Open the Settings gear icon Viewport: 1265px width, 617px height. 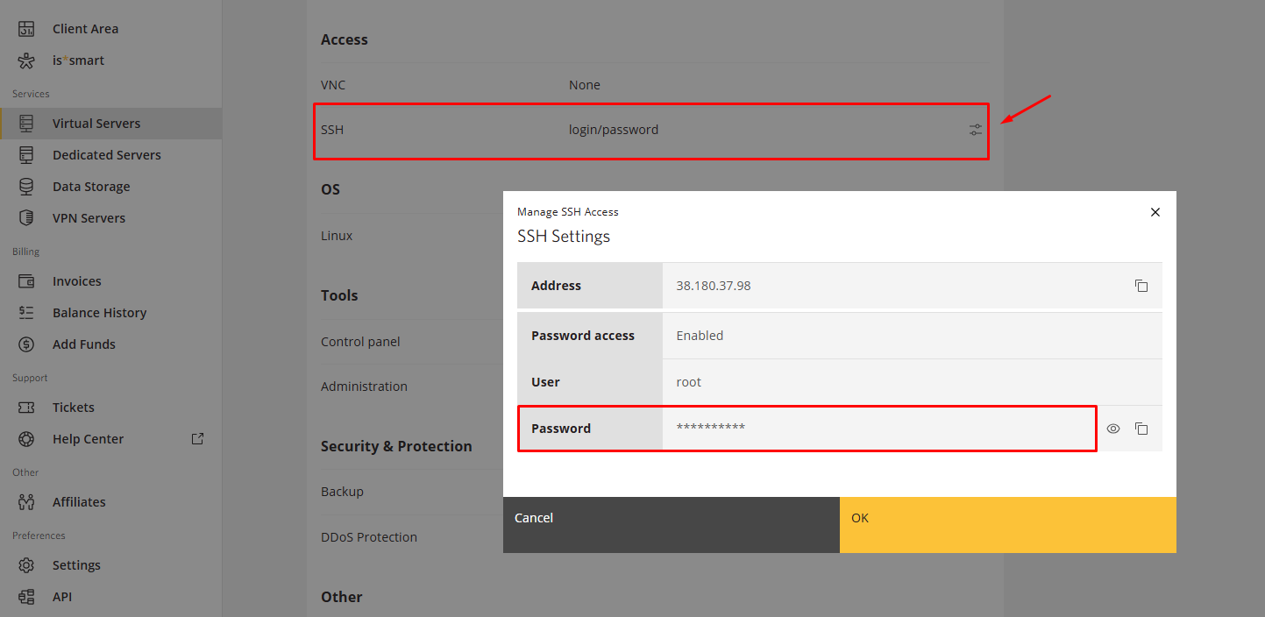(x=26, y=565)
